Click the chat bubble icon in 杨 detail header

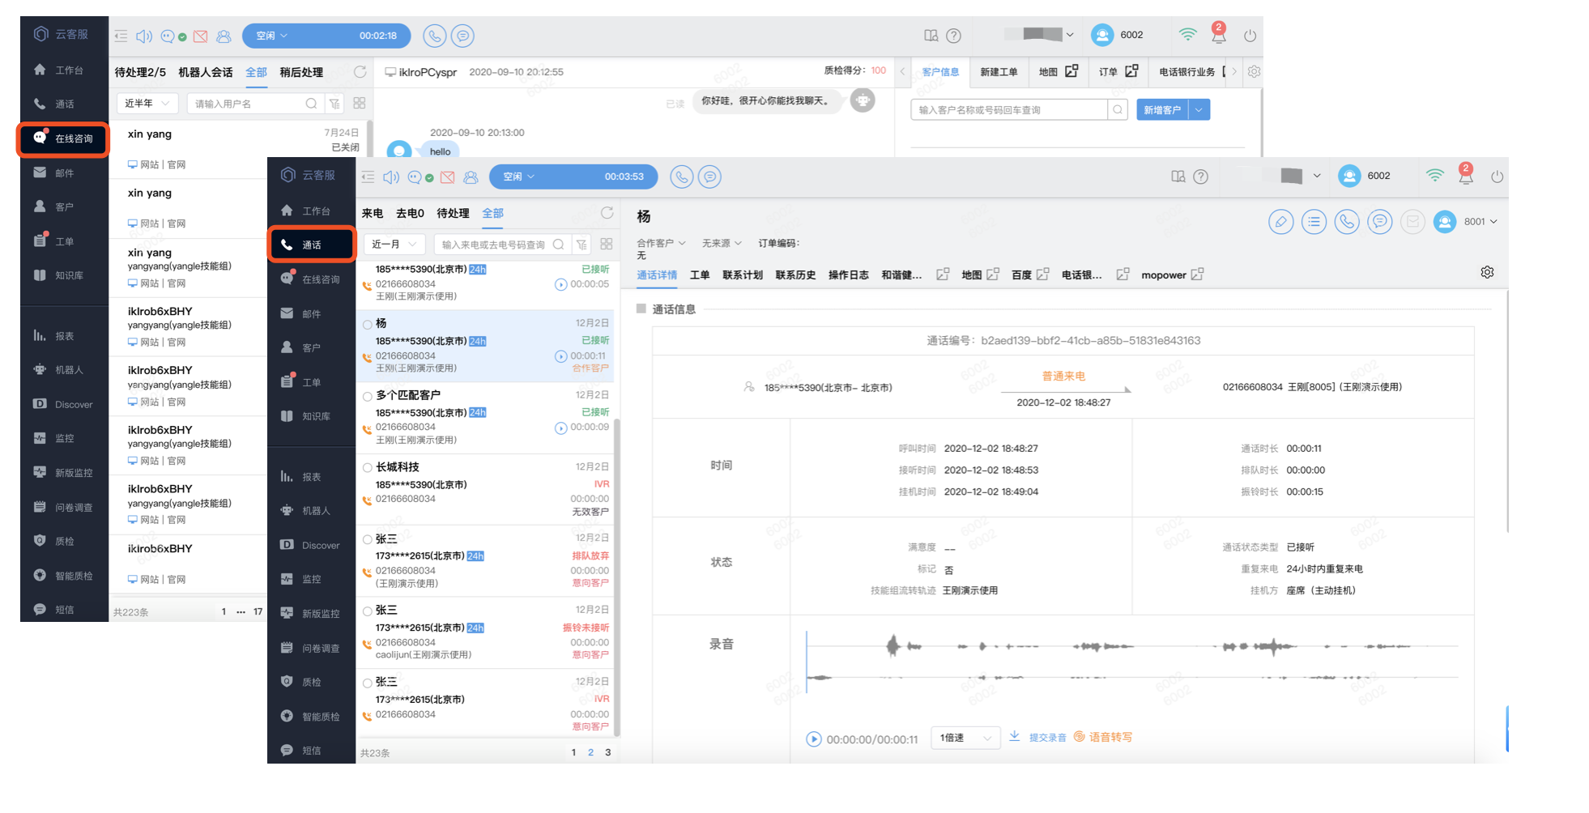1380,222
